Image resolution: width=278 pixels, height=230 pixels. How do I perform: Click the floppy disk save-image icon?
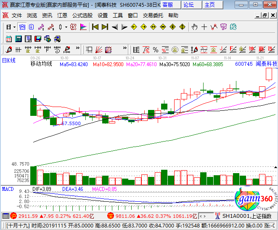[38, 39]
